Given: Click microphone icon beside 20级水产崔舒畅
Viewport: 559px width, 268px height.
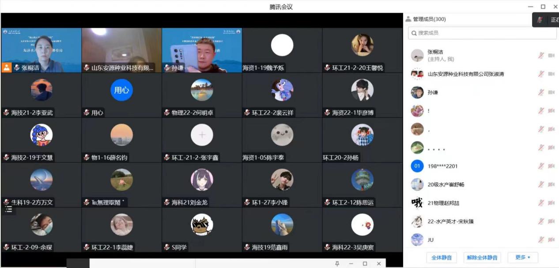Looking at the screenshot, I should [540, 184].
